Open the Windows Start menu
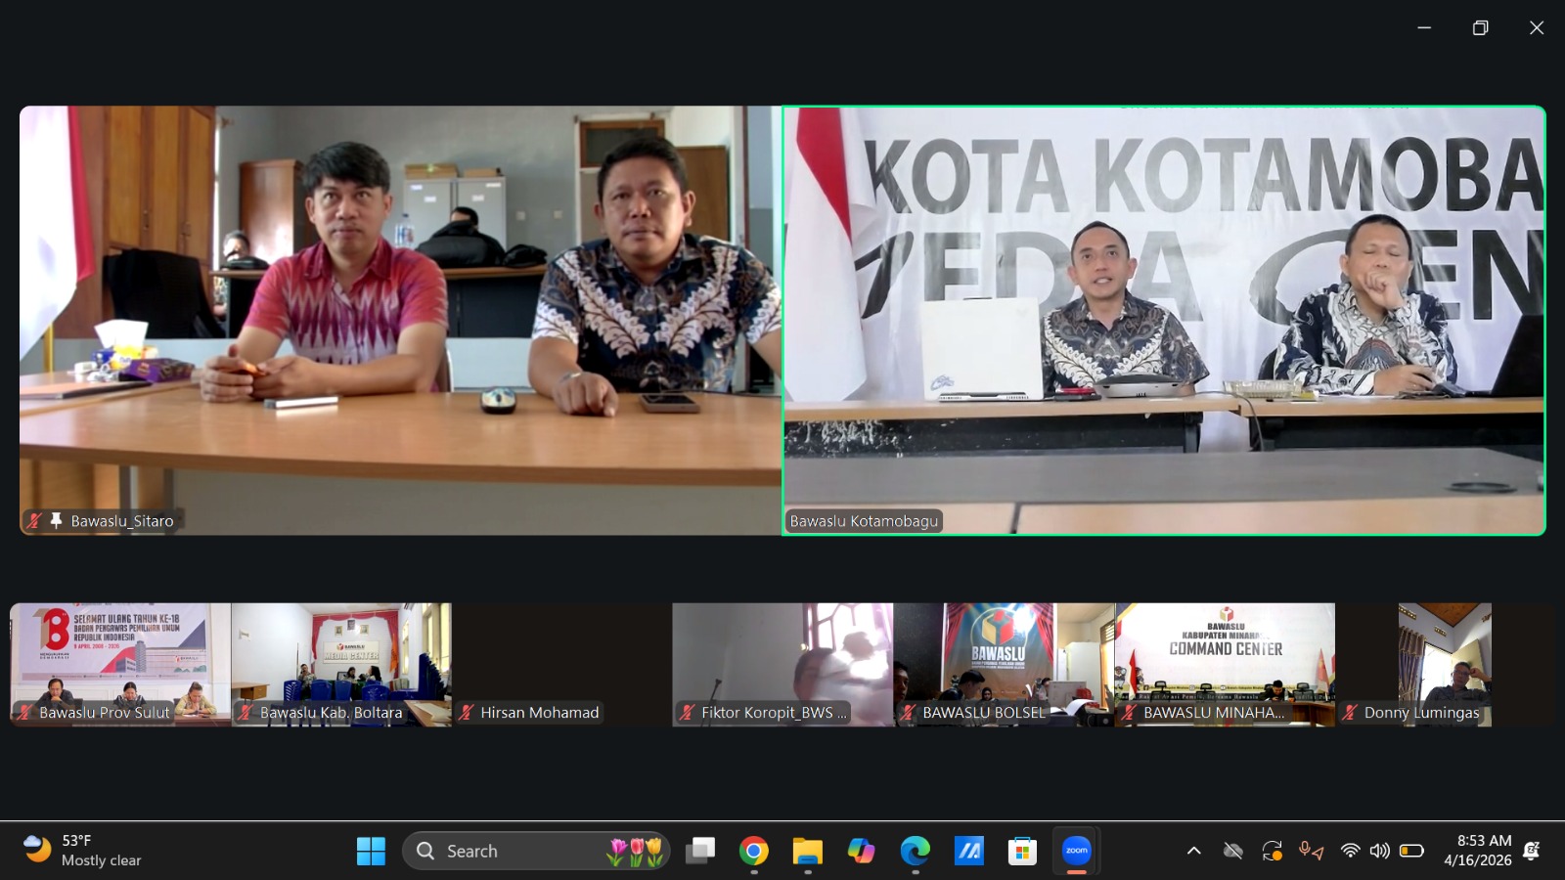 coord(370,851)
